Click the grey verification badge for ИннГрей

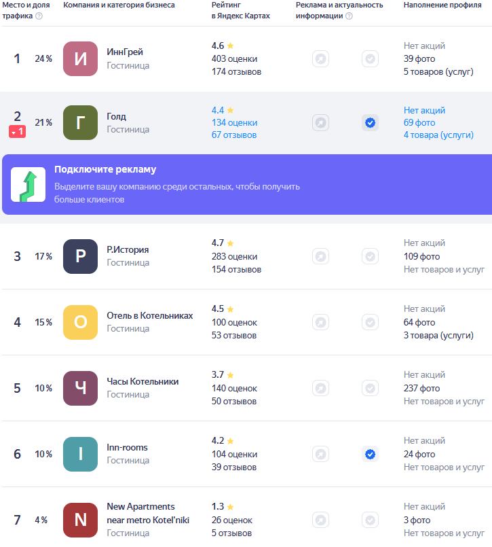[x=370, y=58]
